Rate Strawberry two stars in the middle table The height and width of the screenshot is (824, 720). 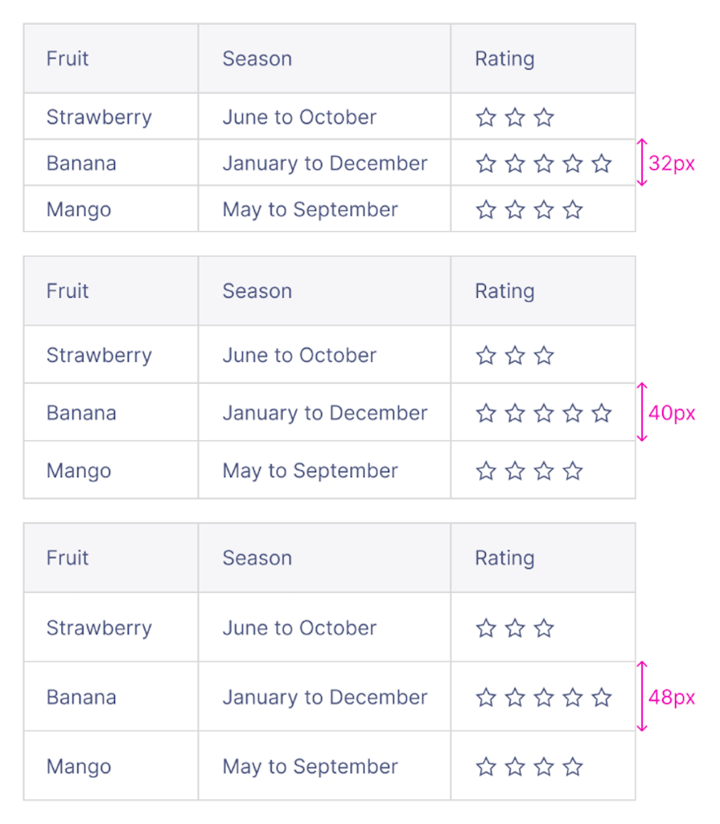pyautogui.click(x=515, y=355)
